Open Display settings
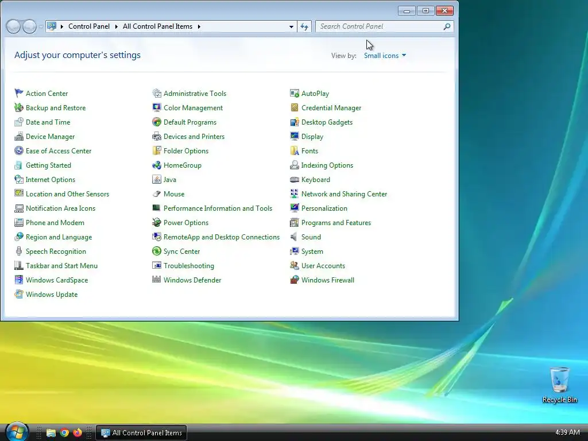 (312, 136)
